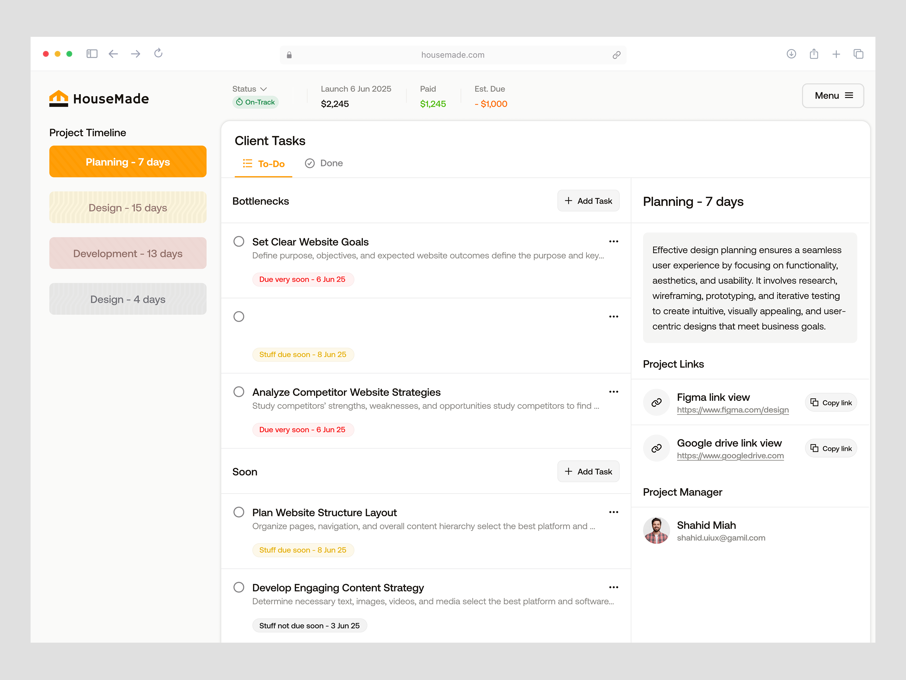The image size is (906, 680).
Task: Click the link icon next to Figma link view
Action: [x=656, y=403]
